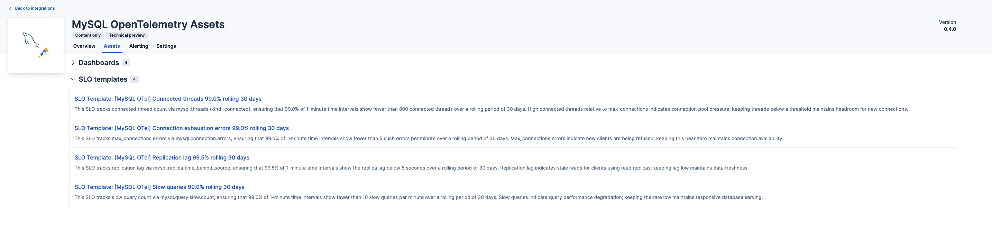Click the SLO templates section heading

(x=103, y=79)
